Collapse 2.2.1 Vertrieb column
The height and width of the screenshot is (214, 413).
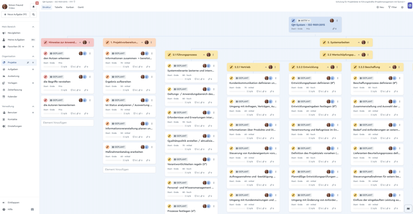pyautogui.click(x=266, y=67)
